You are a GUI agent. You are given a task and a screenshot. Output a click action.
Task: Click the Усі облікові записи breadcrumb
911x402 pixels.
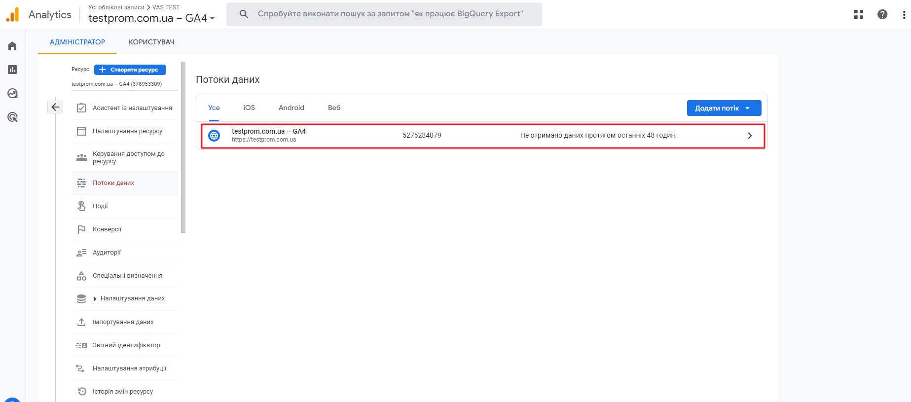point(116,7)
